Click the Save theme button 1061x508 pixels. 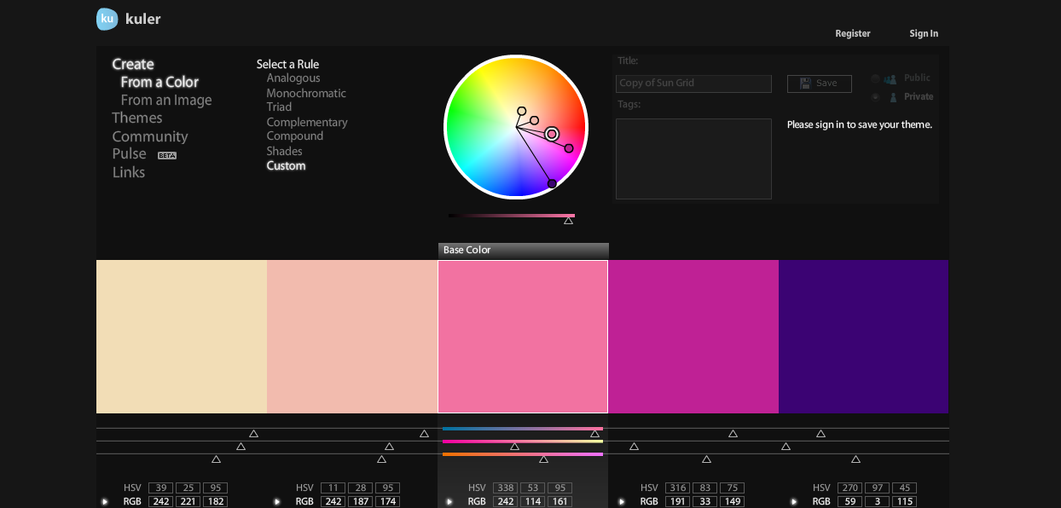(819, 84)
